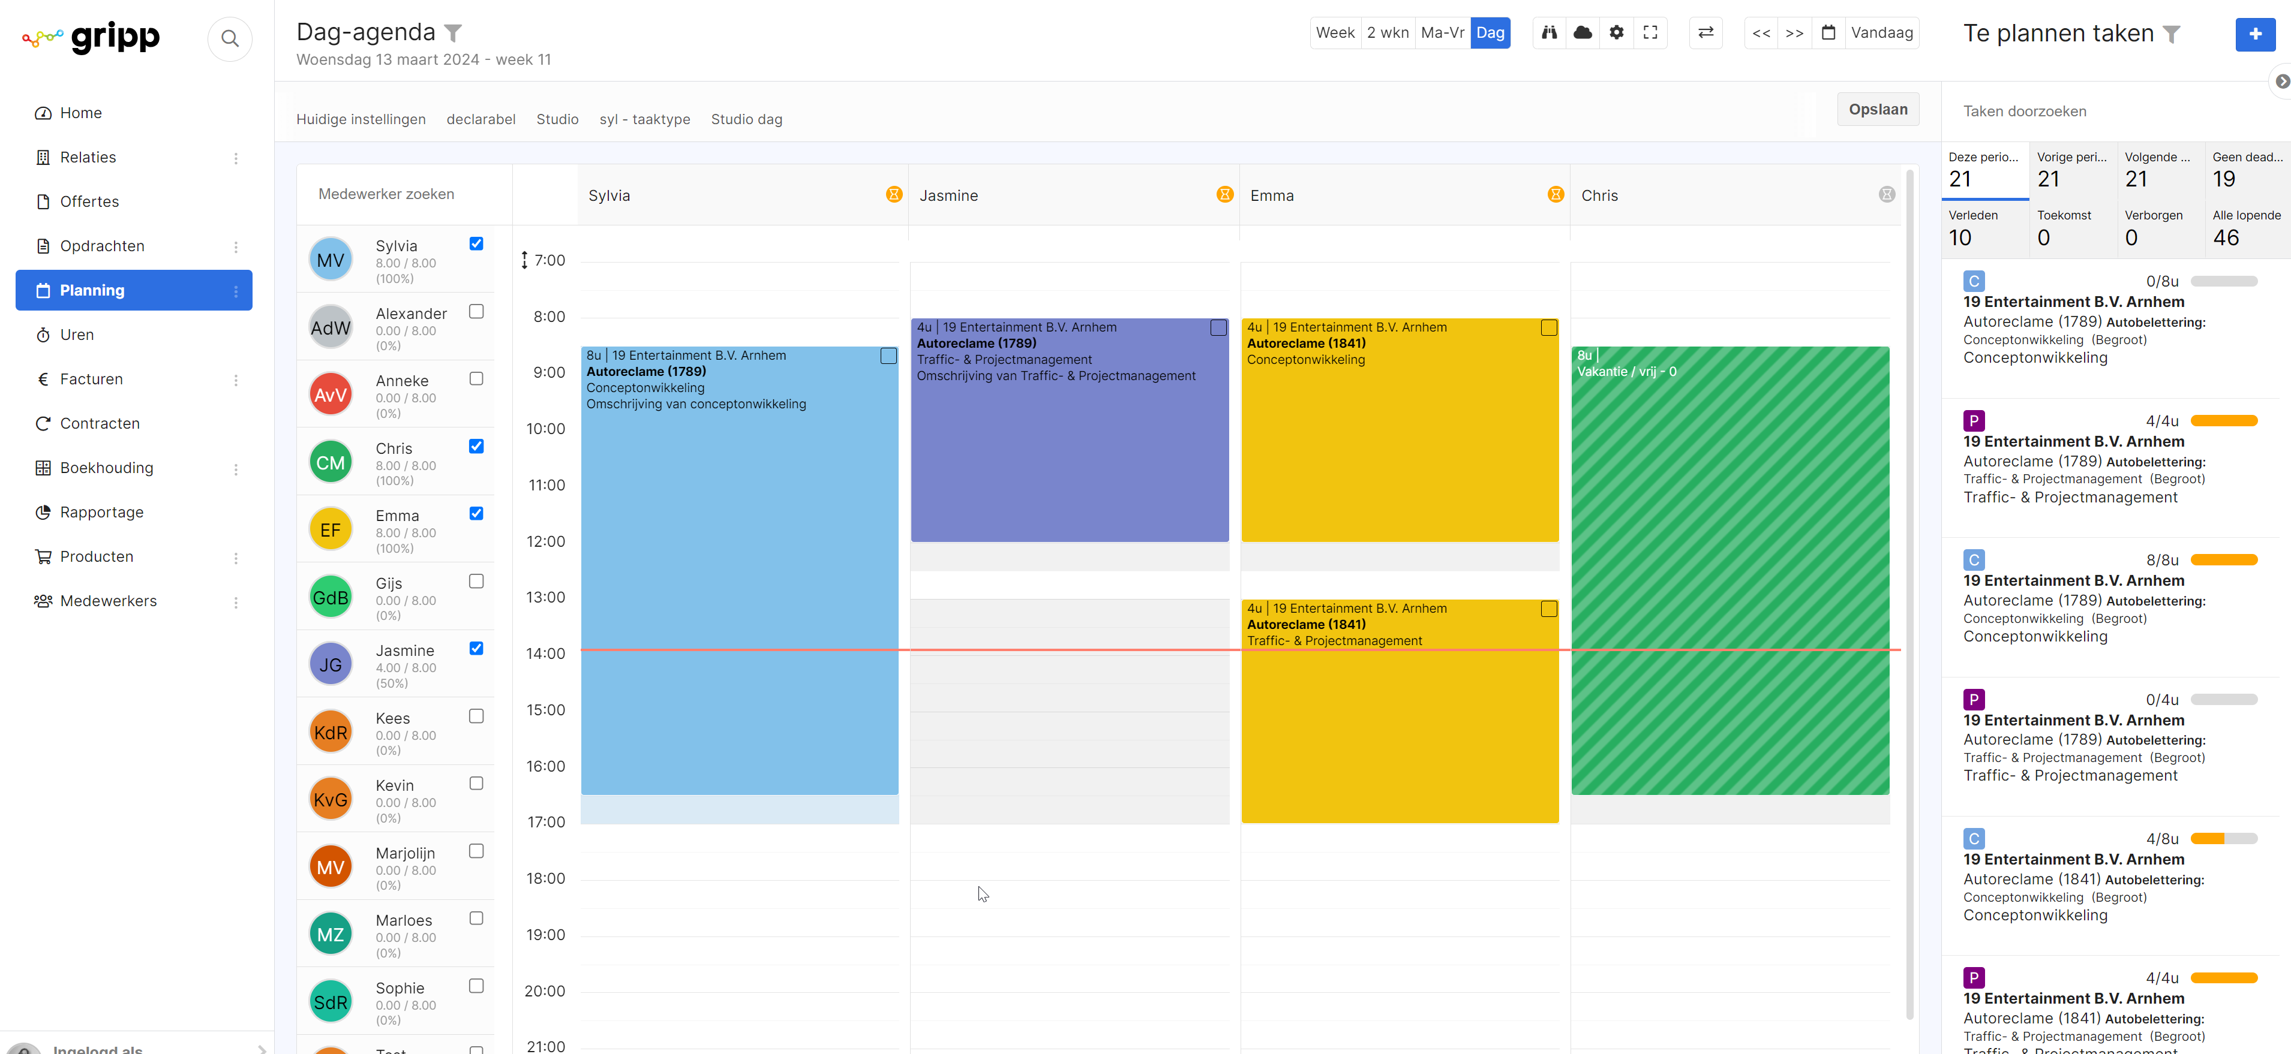
Task: Click progress bar of 8/8u Conceptonwikkeling task
Action: [x=2223, y=560]
